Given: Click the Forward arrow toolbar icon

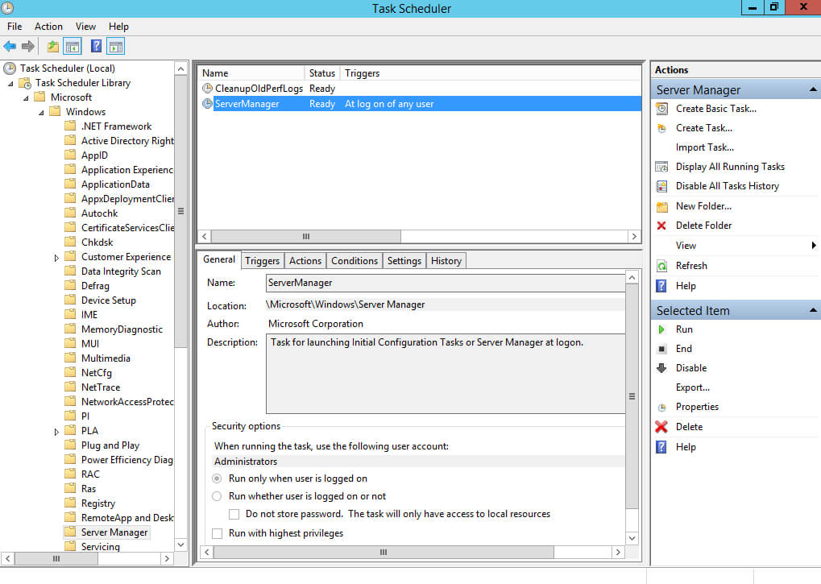Looking at the screenshot, I should (28, 46).
